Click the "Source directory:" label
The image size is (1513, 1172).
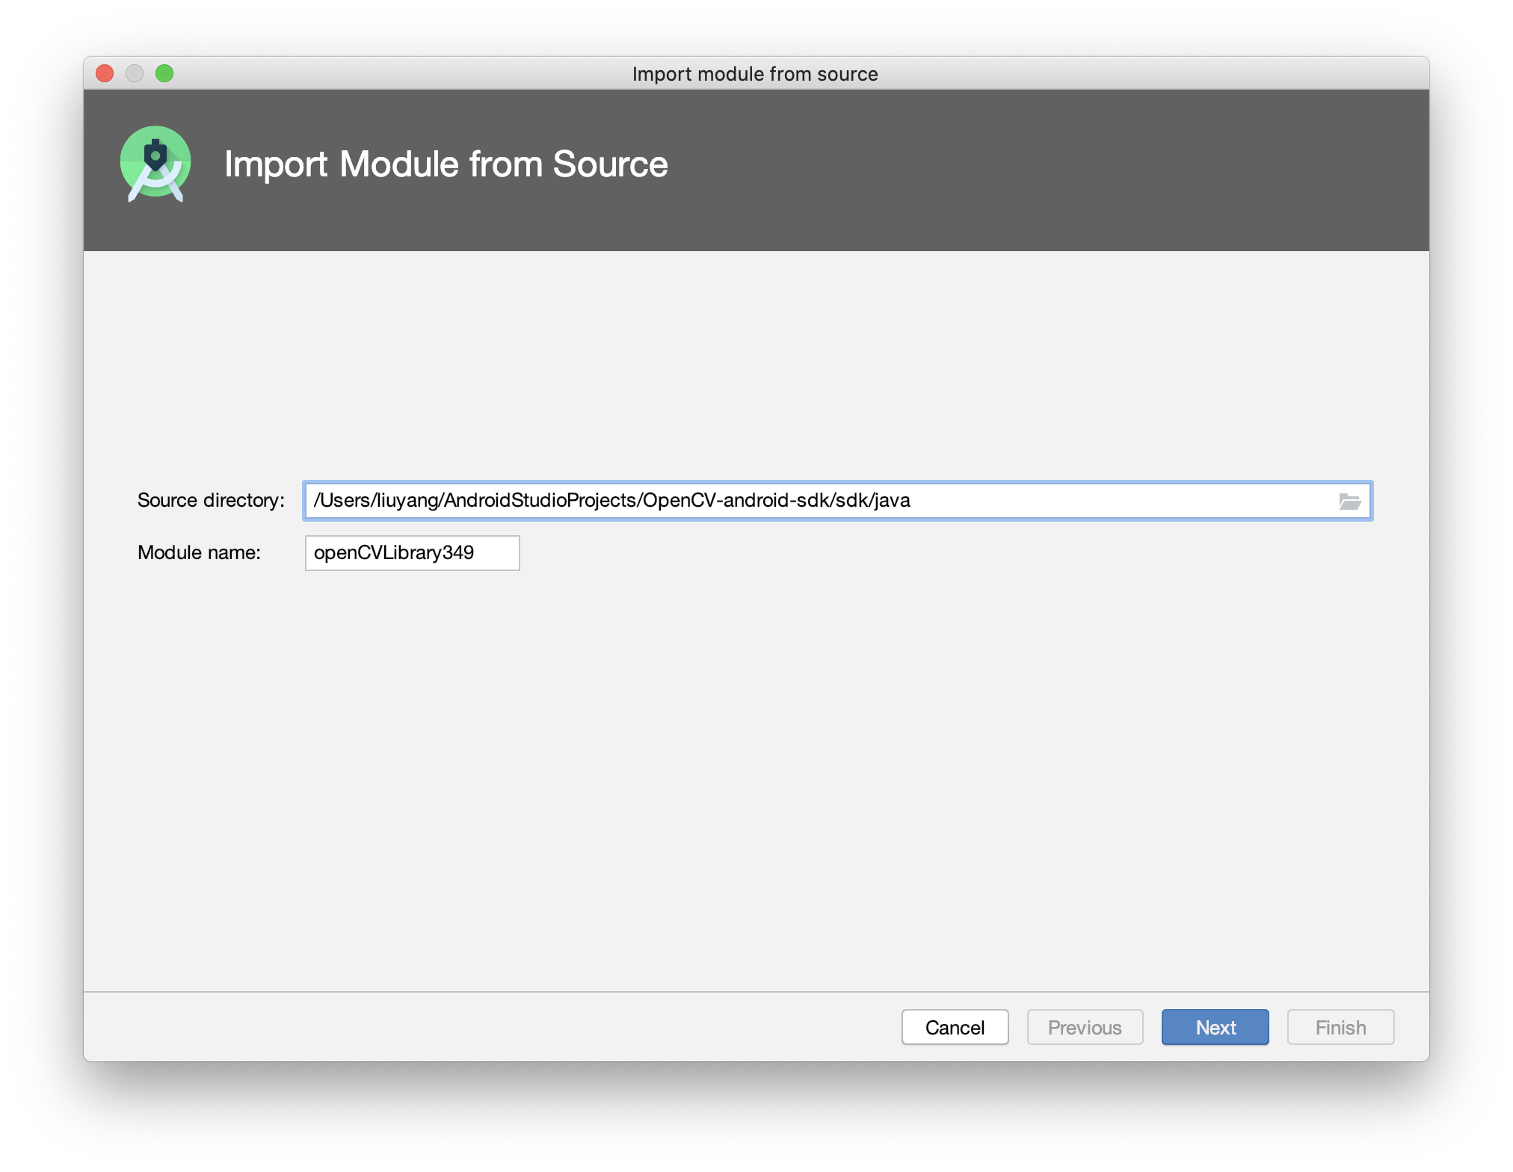click(211, 500)
